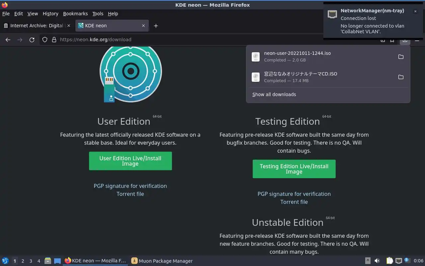Open the Edit menu
Image resolution: width=425 pixels, height=266 pixels.
tap(19, 14)
